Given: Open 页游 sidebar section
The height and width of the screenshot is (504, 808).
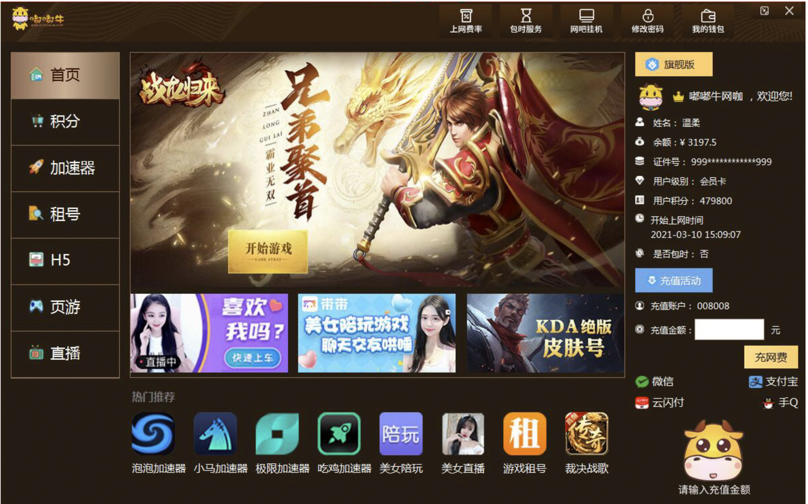Looking at the screenshot, I should coord(65,307).
